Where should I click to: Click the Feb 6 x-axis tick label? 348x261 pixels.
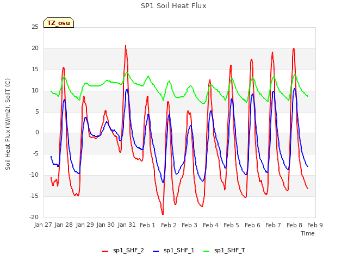[252, 225]
